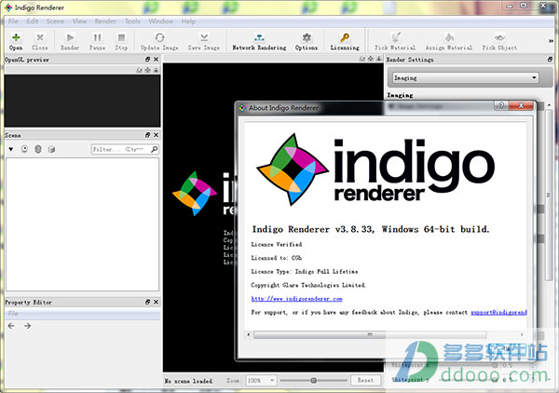Screen dimensions: 559x393
Task: Expand the Scene panel filter dropdown arrow
Action: (x=11, y=149)
